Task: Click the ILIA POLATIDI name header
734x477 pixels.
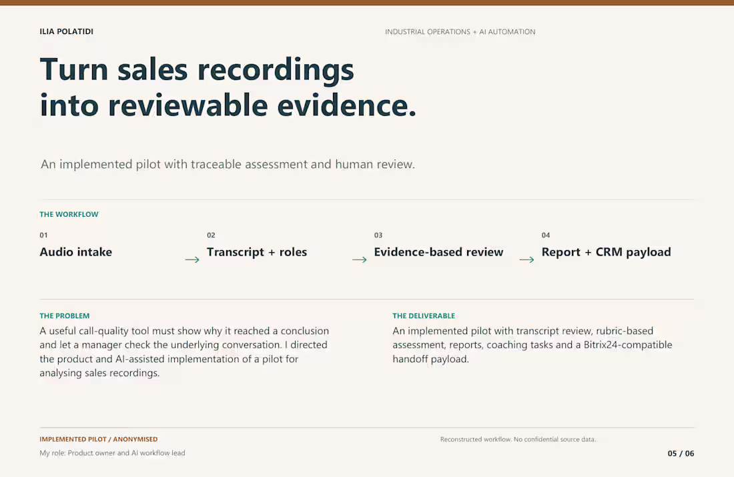Action: pyautogui.click(x=67, y=31)
